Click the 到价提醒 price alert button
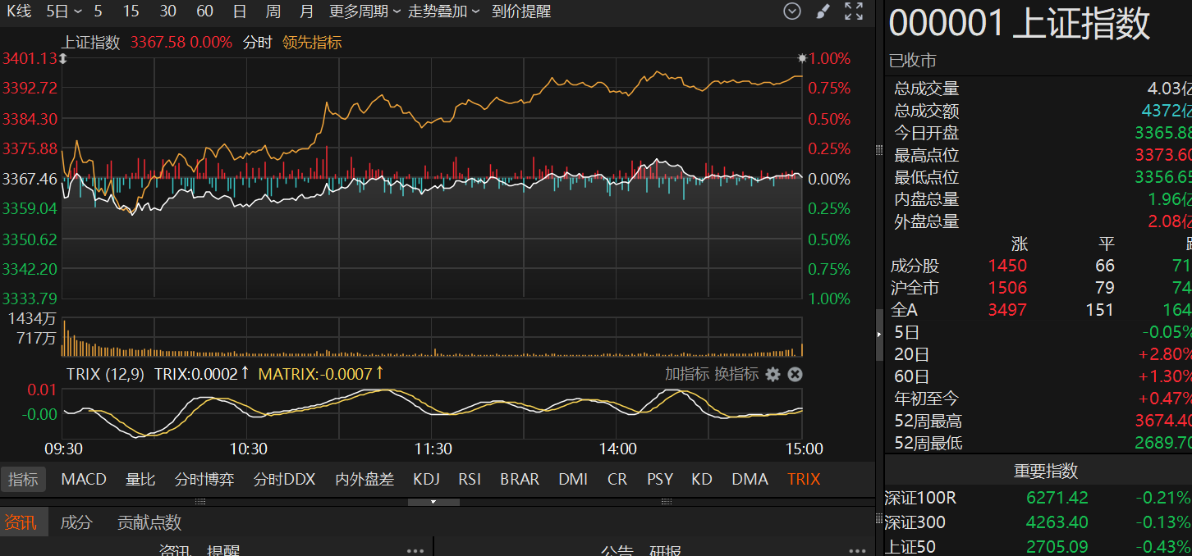Viewport: 1192px width, 556px height. point(521,11)
